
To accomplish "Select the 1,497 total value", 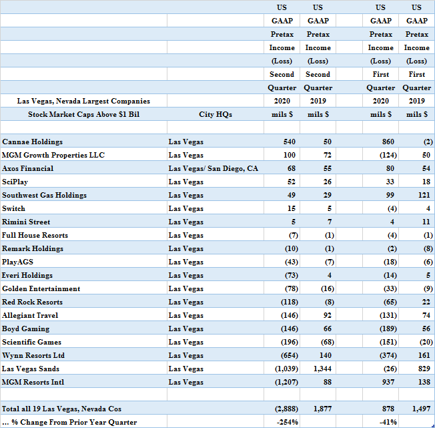I will click(x=421, y=409).
